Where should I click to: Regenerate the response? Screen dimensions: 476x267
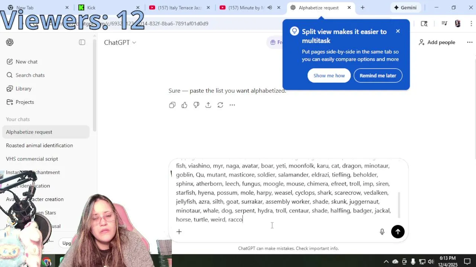pos(220,105)
